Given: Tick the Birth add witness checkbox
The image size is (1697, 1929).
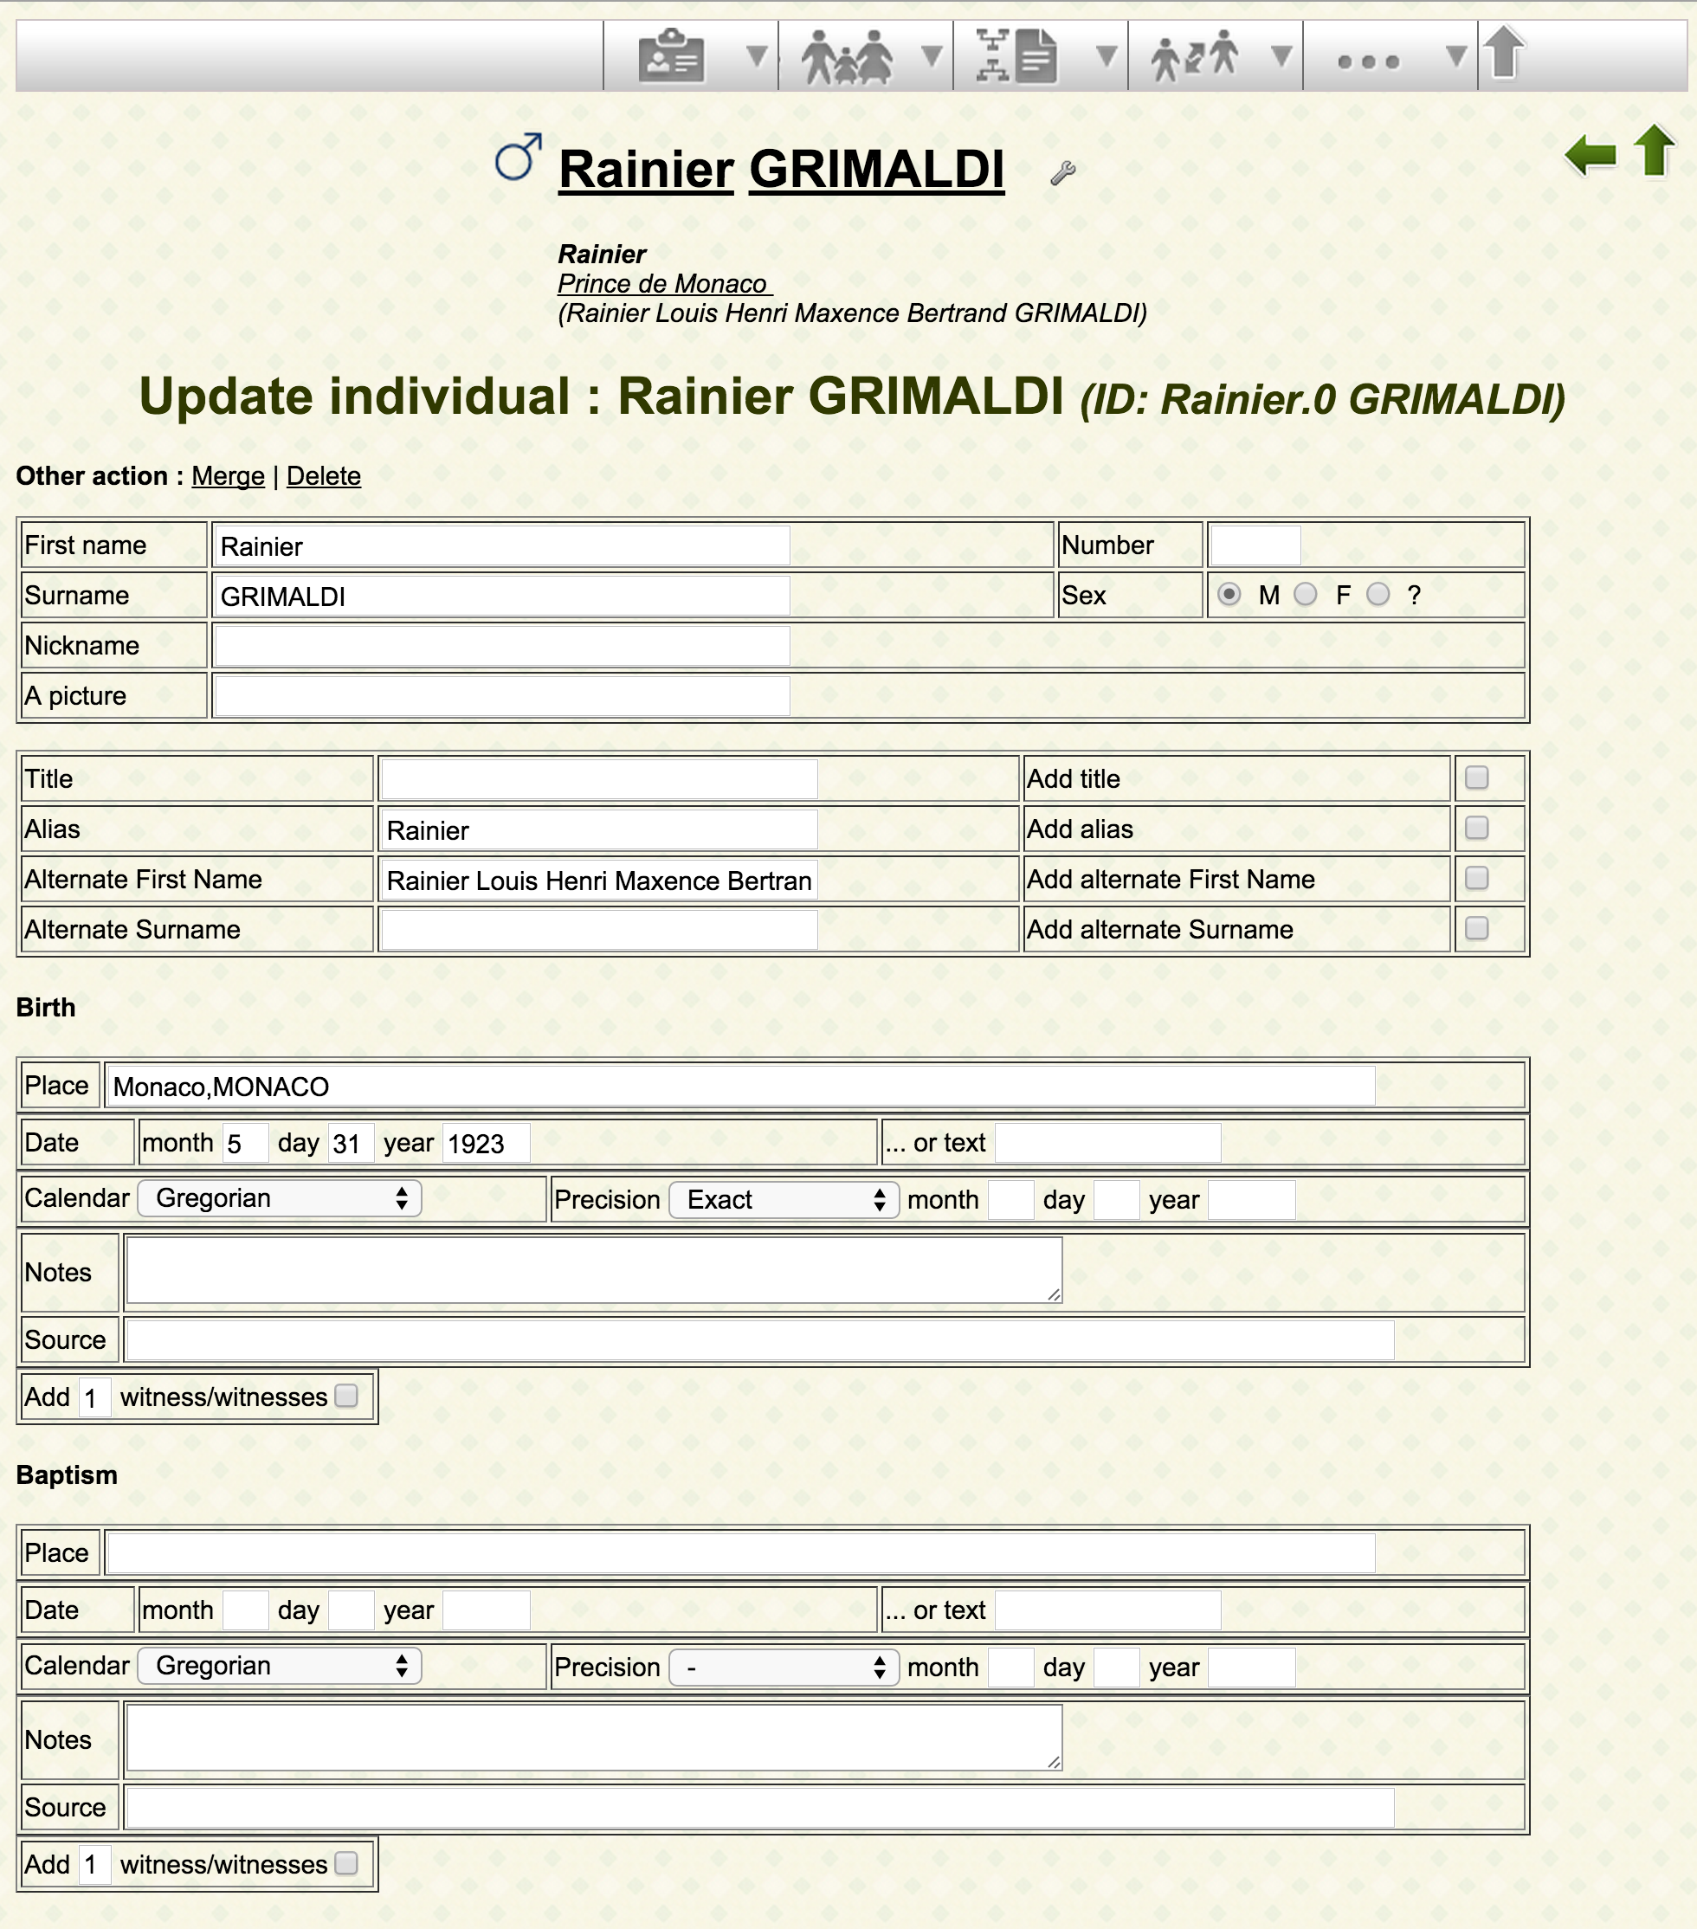Looking at the screenshot, I should [x=346, y=1396].
